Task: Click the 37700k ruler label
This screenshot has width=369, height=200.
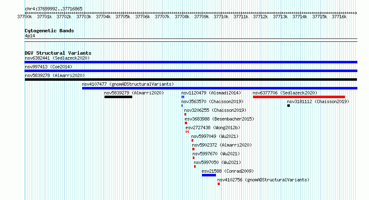Action: pyautogui.click(x=24, y=17)
